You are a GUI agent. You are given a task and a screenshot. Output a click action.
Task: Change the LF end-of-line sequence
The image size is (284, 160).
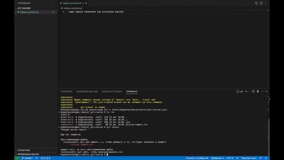237,158
